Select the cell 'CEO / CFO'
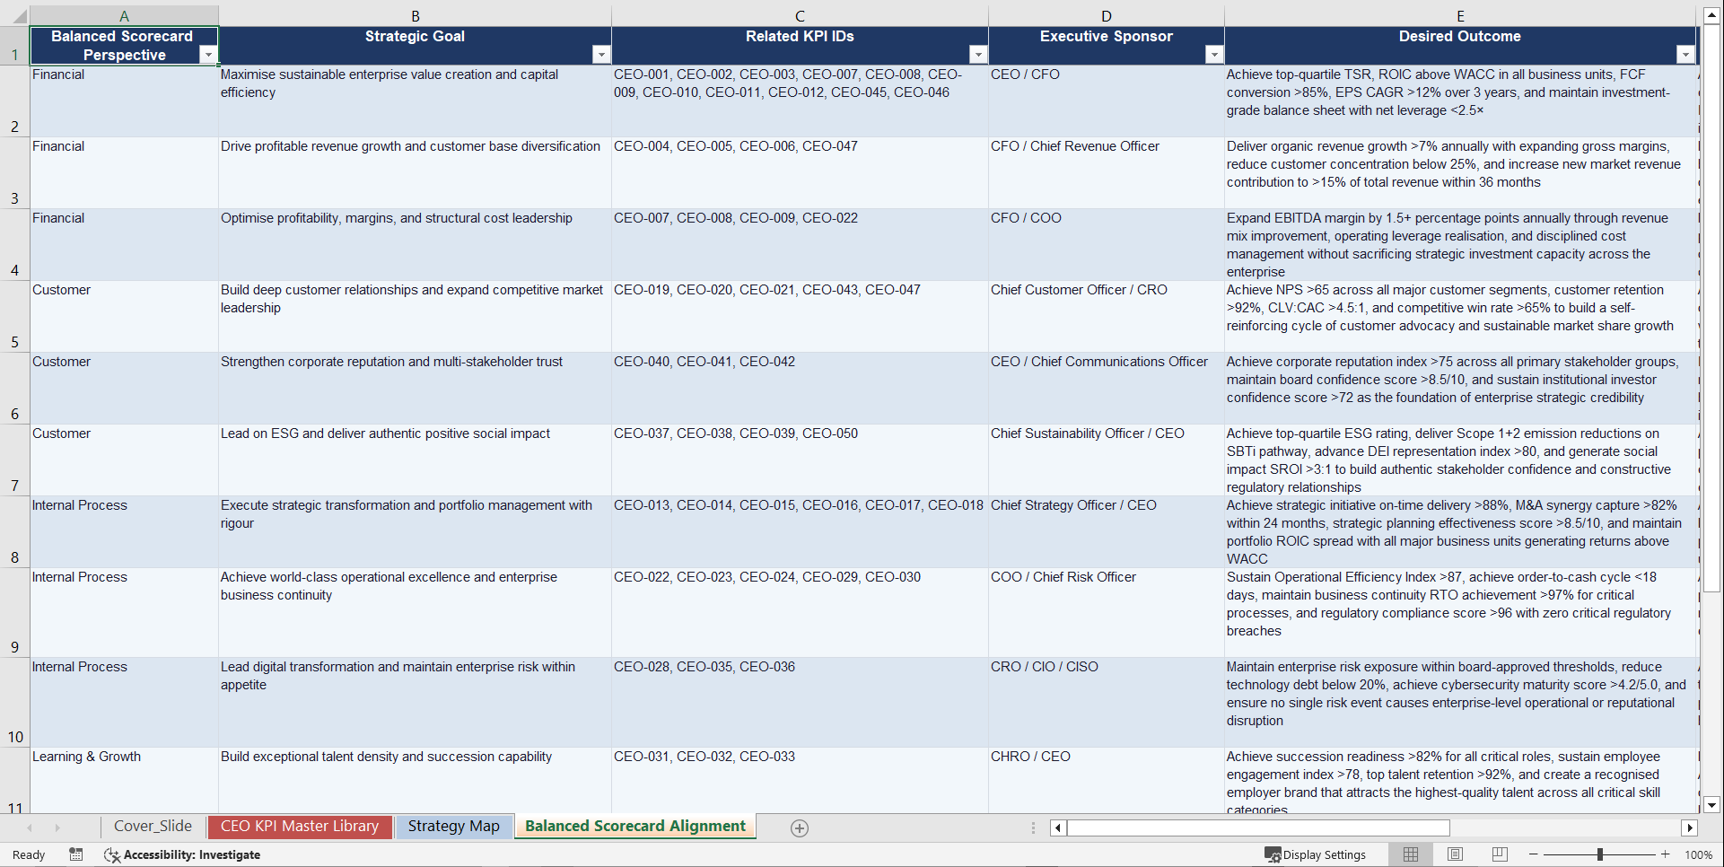The height and width of the screenshot is (867, 1724). (1106, 101)
